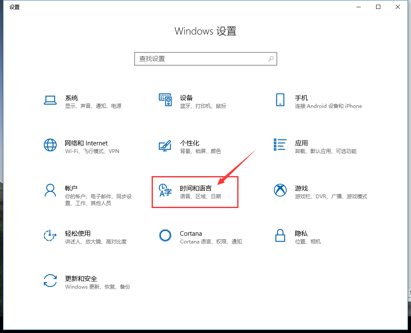
Task: Open the 手机 phone icon
Action: point(280,100)
